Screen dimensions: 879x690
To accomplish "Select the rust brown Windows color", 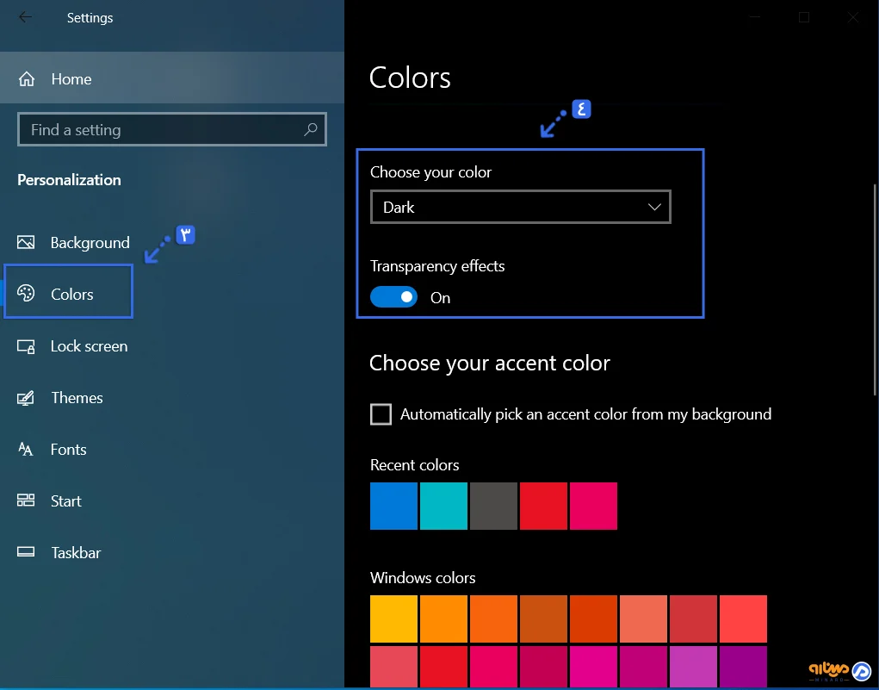I will click(x=543, y=619).
